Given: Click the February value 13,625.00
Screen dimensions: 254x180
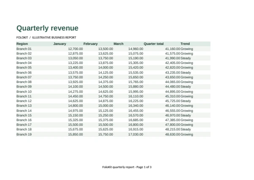Looking at the screenshot, I should [x=106, y=53].
